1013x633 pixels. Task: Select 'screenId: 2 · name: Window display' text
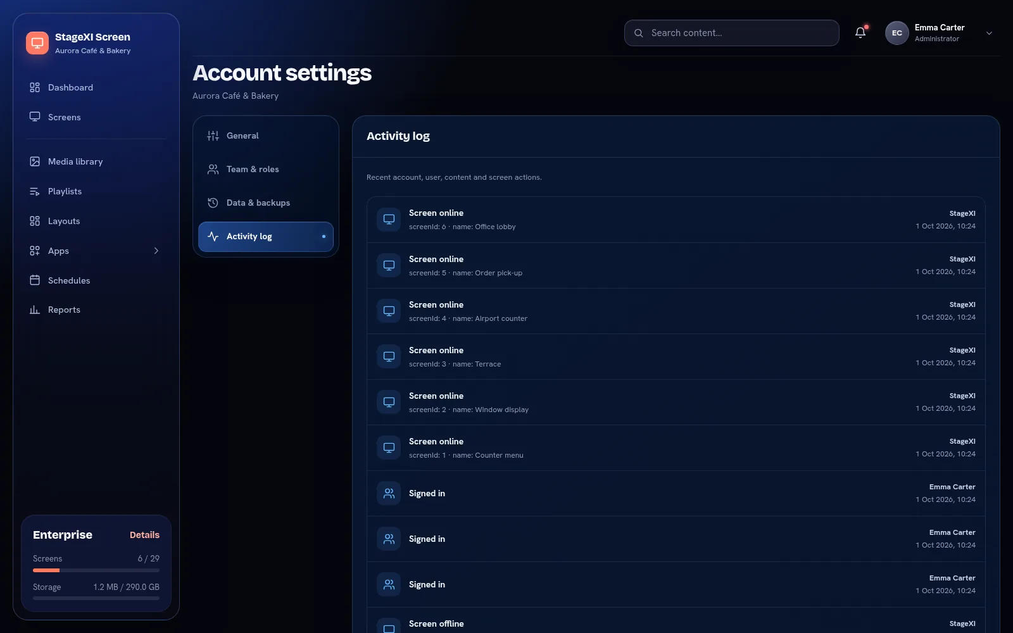click(x=469, y=410)
